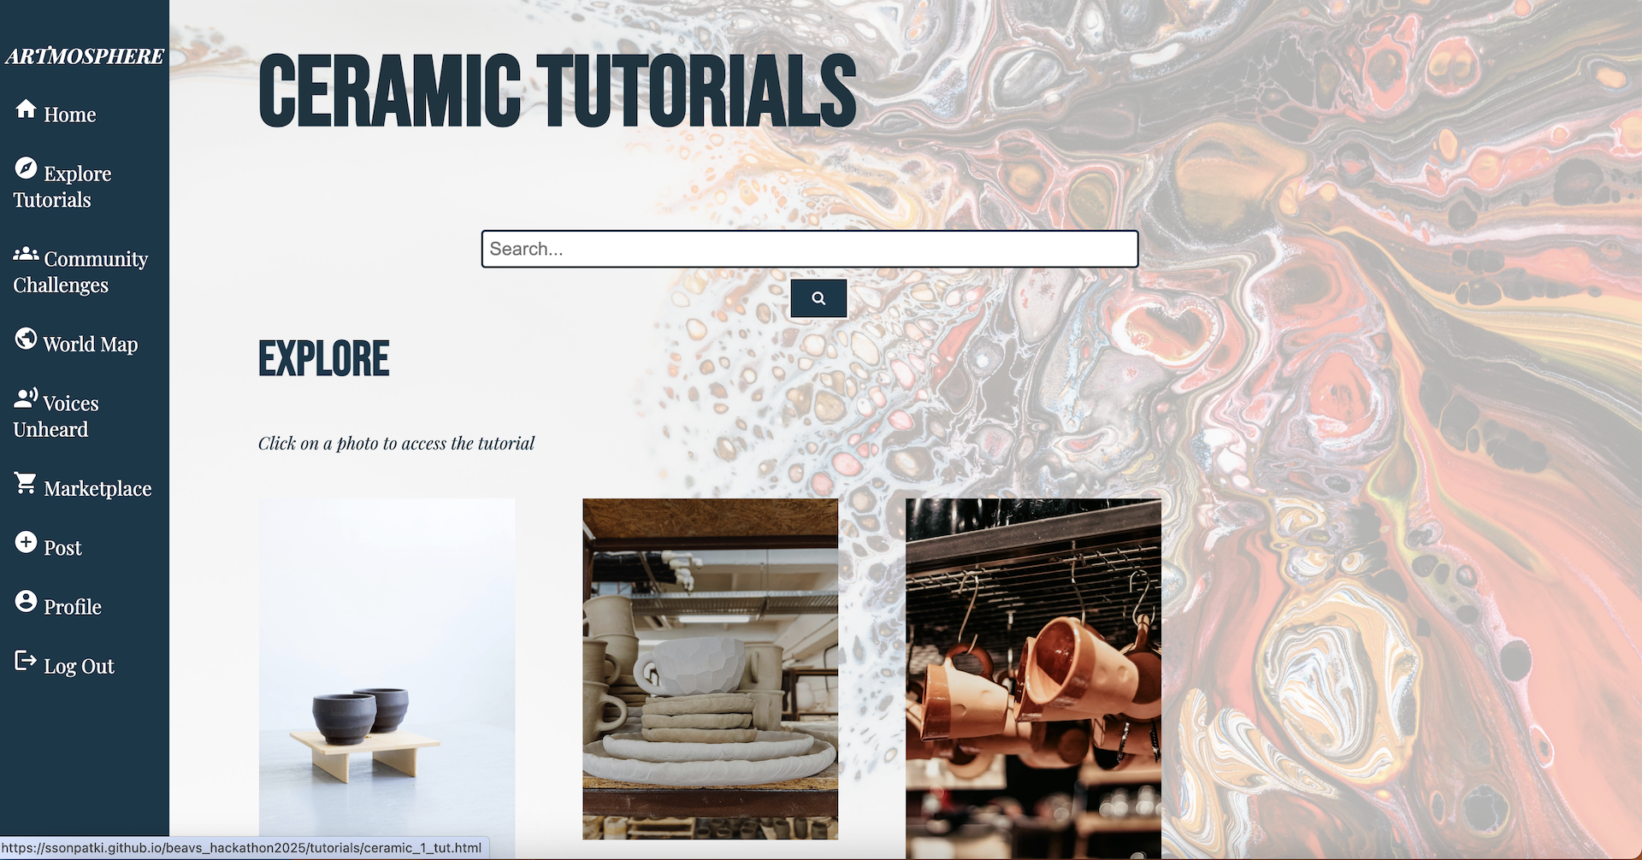The width and height of the screenshot is (1642, 860).
Task: Submit search with the magnifier button
Action: point(818,298)
